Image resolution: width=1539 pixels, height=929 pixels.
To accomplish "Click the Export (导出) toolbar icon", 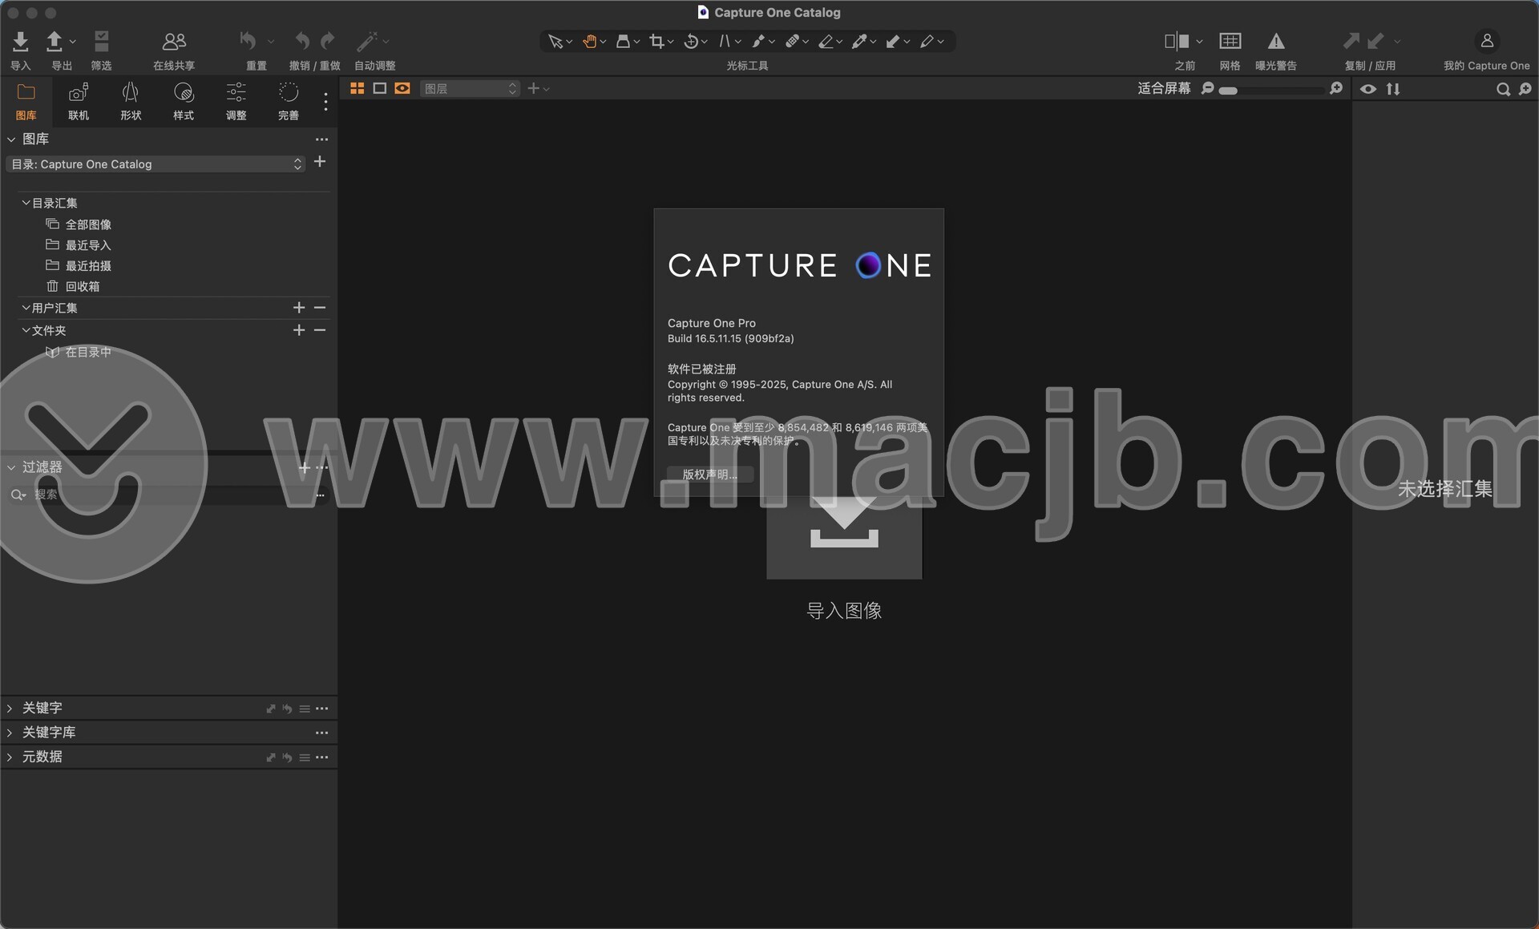I will (55, 41).
